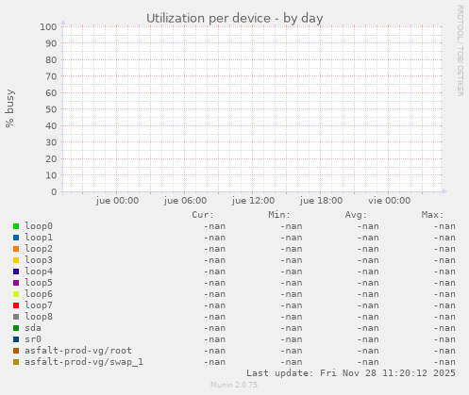This screenshot has width=469, height=395.
Task: Click asfalt-prod-vg/root's Min value -nan
Action: [292, 351]
